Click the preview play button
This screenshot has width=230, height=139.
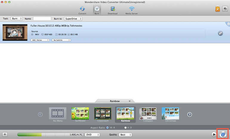pyautogui.click(x=214, y=134)
